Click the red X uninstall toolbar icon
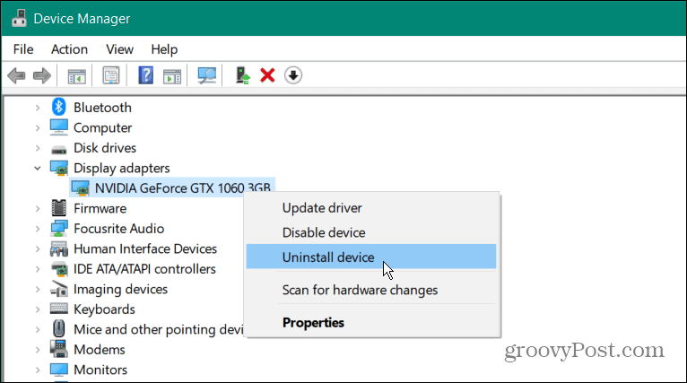The image size is (687, 383). click(x=266, y=75)
